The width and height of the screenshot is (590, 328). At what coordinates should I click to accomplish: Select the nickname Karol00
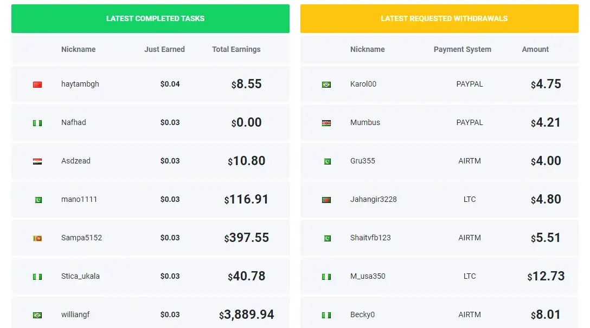(x=363, y=84)
